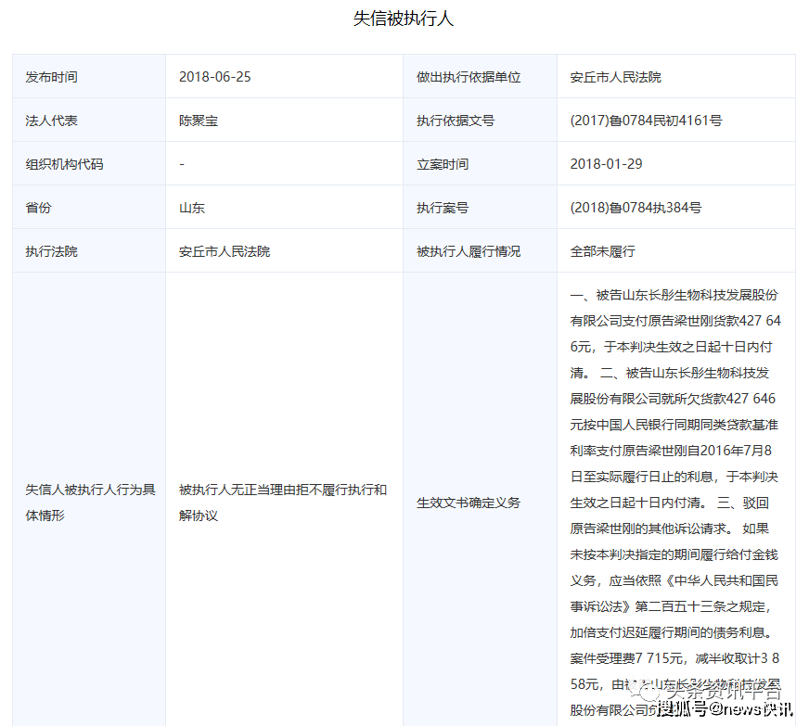The height and width of the screenshot is (726, 809).
Task: Click the 组织机构代码 label cell
Action: [x=65, y=164]
